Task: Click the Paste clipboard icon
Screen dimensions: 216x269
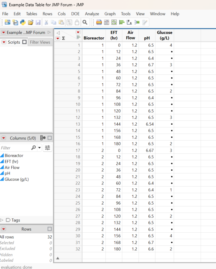Action: (61, 22)
